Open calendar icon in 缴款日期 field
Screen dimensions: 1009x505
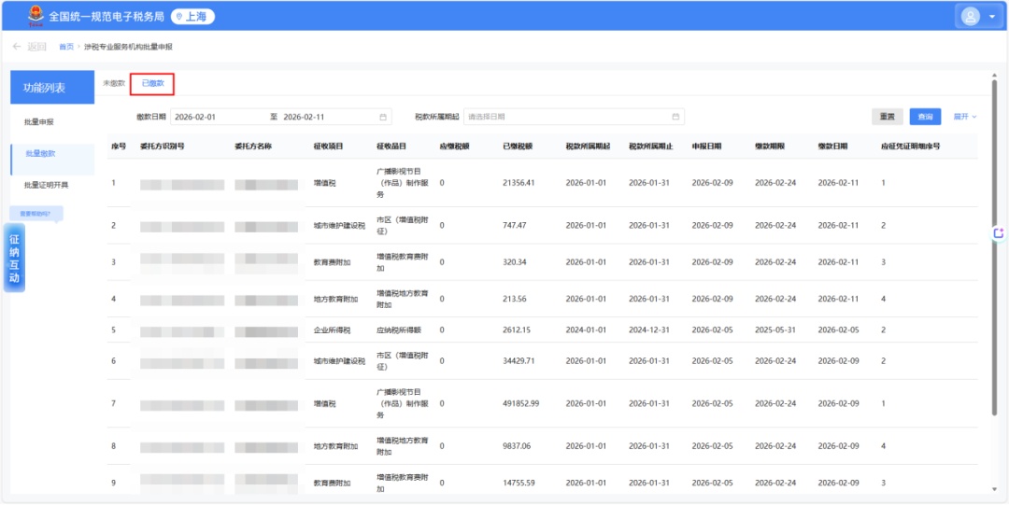tap(383, 117)
